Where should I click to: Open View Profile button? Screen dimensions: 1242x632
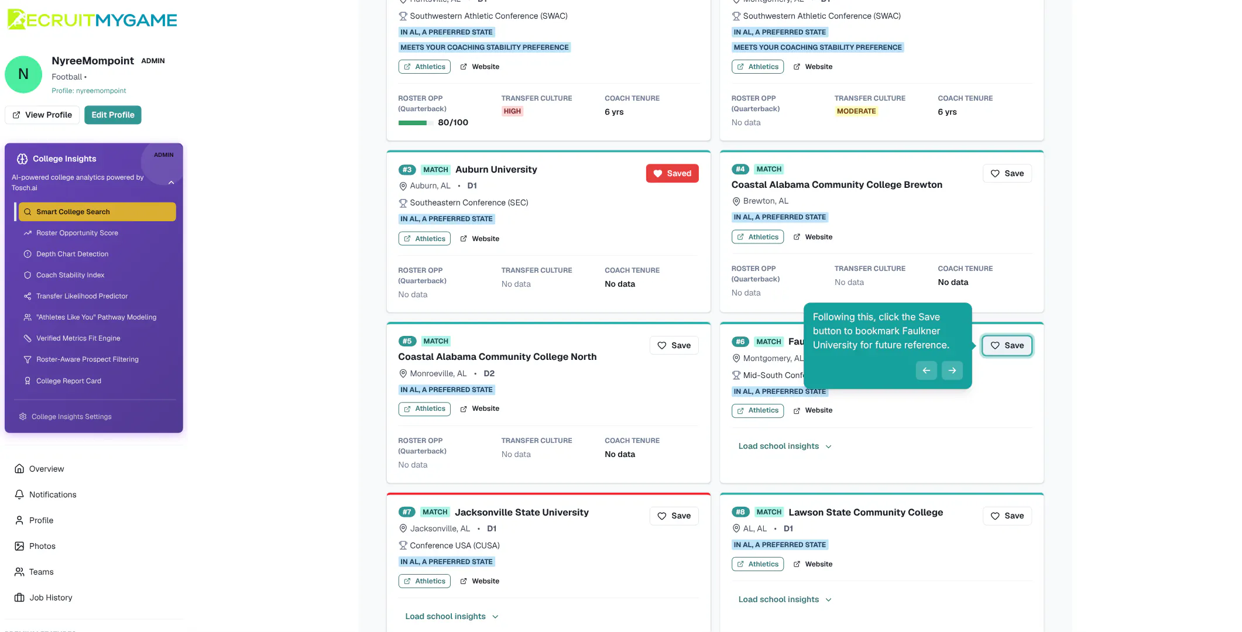point(42,115)
